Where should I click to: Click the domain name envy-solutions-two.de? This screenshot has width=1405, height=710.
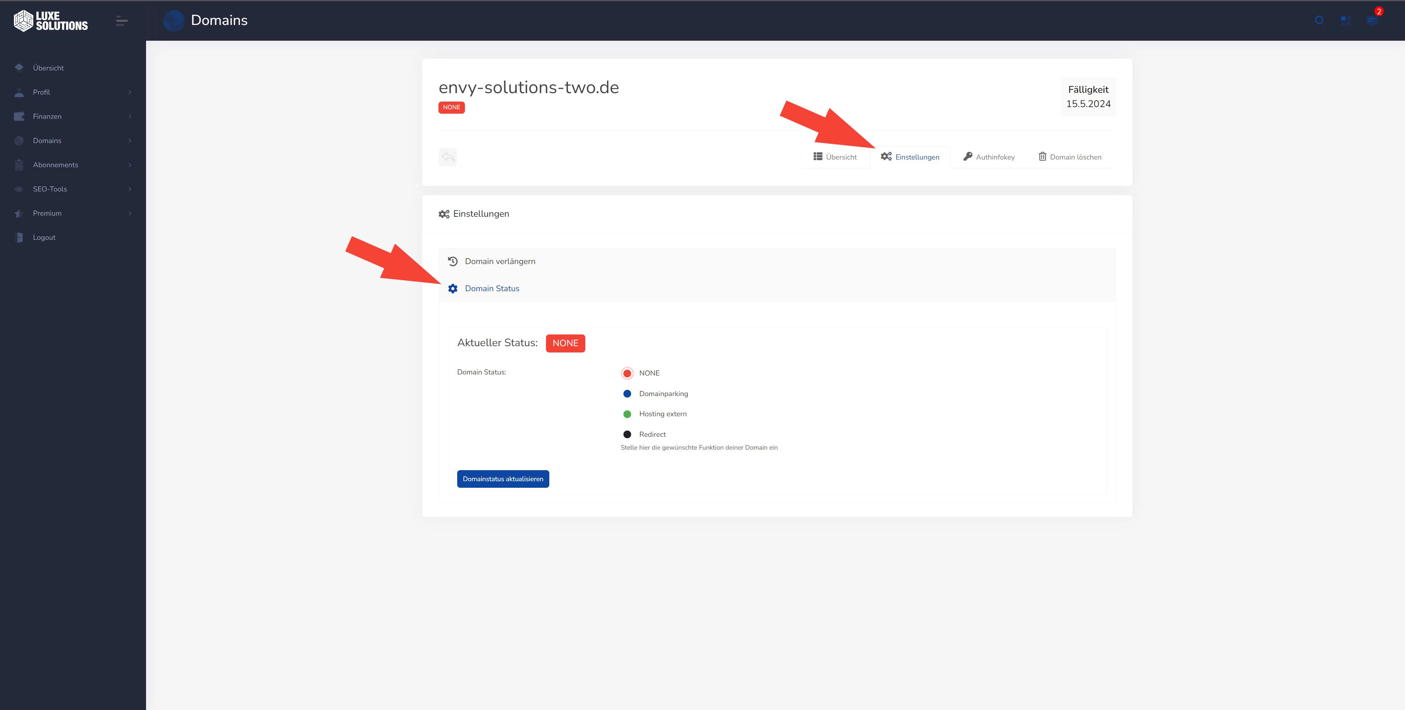tap(528, 87)
